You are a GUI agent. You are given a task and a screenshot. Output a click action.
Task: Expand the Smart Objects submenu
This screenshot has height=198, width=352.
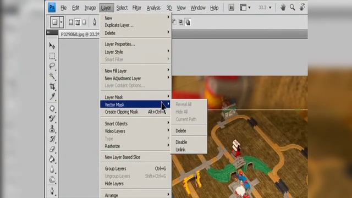(136, 123)
